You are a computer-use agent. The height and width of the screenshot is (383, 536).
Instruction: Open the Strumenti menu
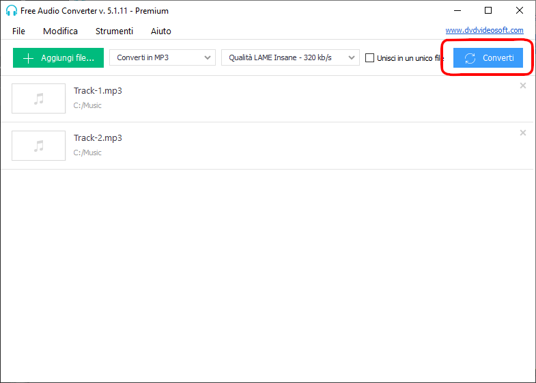point(114,31)
